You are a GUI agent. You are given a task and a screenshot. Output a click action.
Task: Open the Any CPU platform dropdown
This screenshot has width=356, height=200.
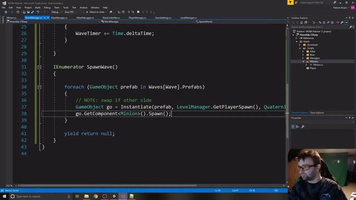pyautogui.click(x=74, y=12)
